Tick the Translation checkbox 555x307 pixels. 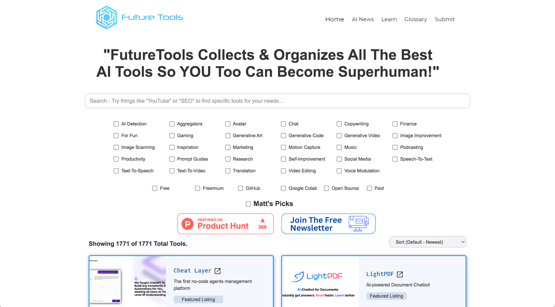(x=228, y=171)
